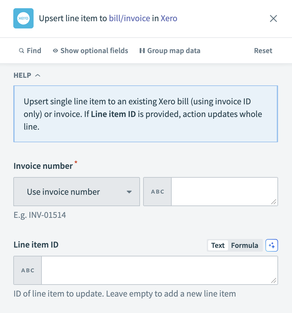The height and width of the screenshot is (313, 292).
Task: Open the Xero link in the title
Action: point(169,18)
